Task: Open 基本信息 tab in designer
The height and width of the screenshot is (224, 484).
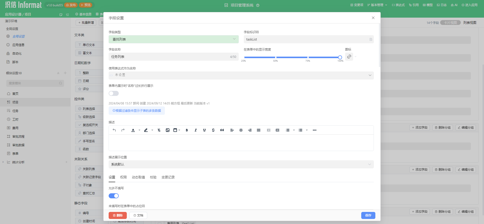Action: point(83,14)
